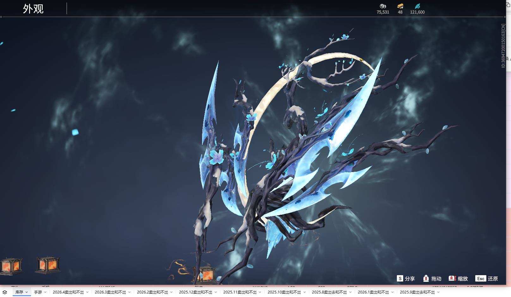The height and width of the screenshot is (297, 511).
Task: Open the 2026.3卖出和不出 sheet tab
Action: [110, 292]
